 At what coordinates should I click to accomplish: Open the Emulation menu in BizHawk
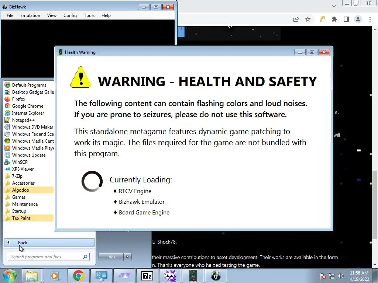click(30, 15)
